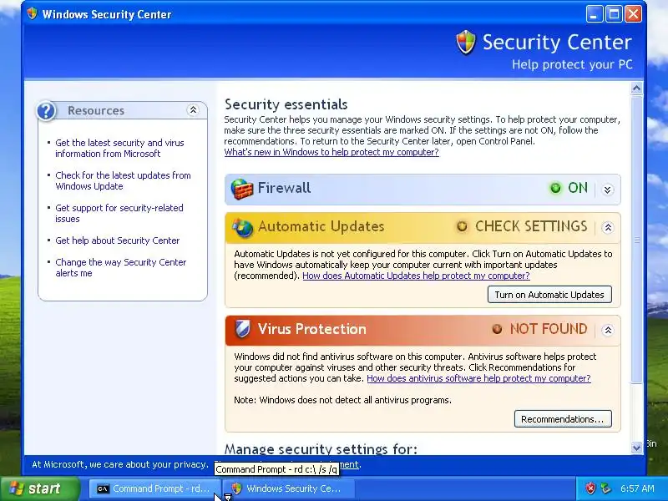This screenshot has width=668, height=501.
Task: Open 'How does Automatic Updates help protect my computer?' link
Action: pyautogui.click(x=416, y=276)
